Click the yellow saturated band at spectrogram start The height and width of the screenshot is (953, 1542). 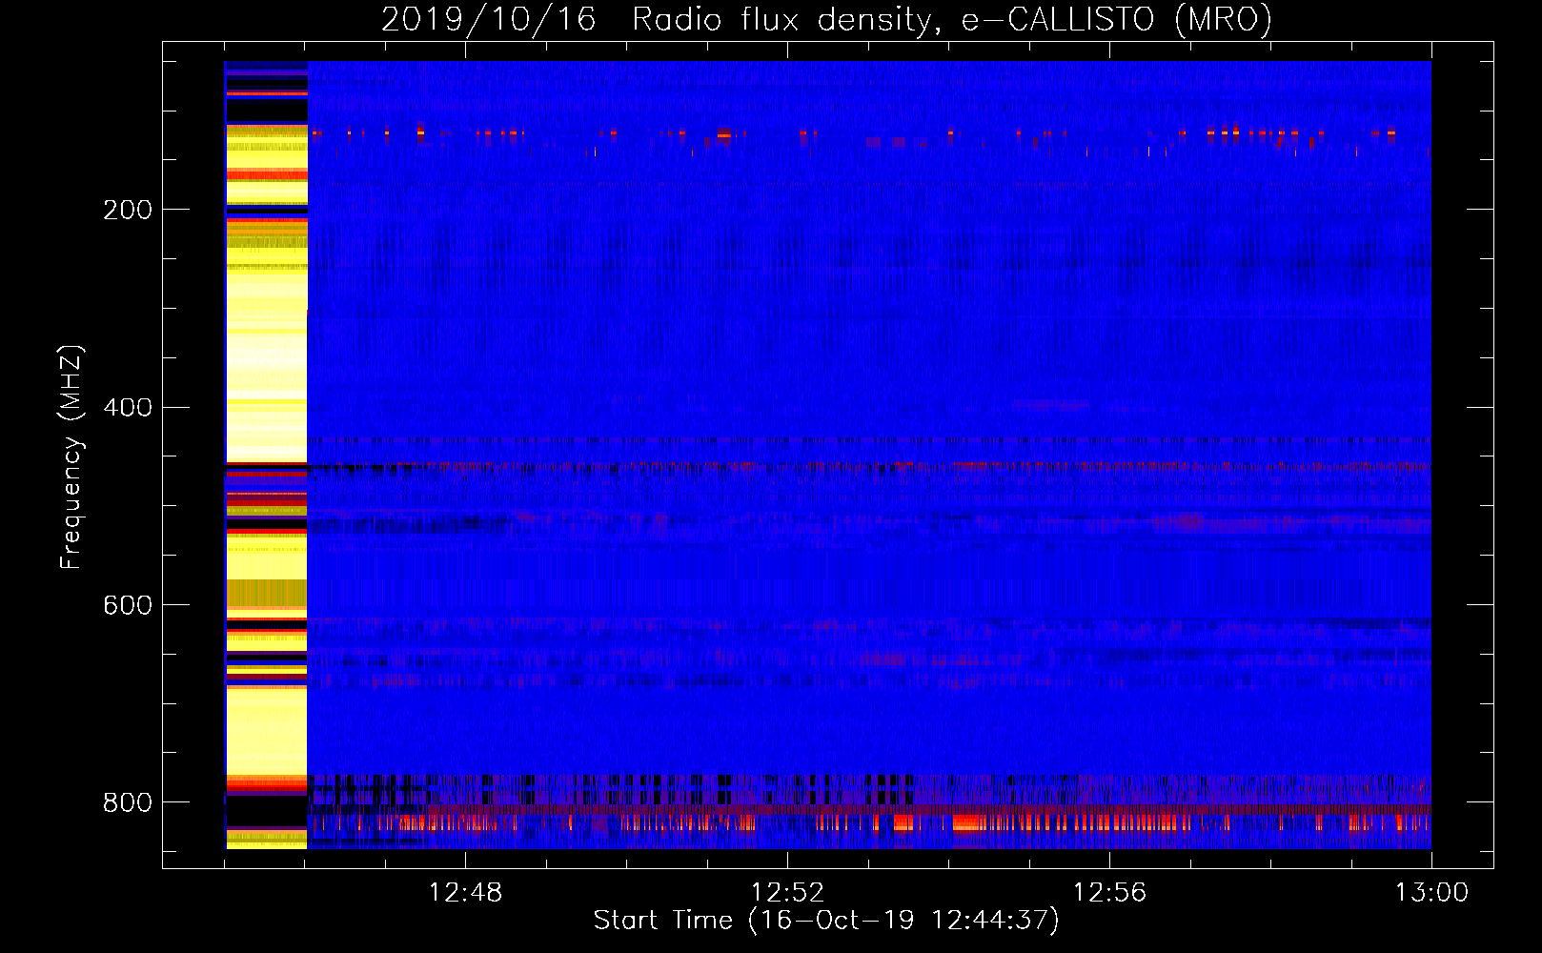[x=266, y=455]
